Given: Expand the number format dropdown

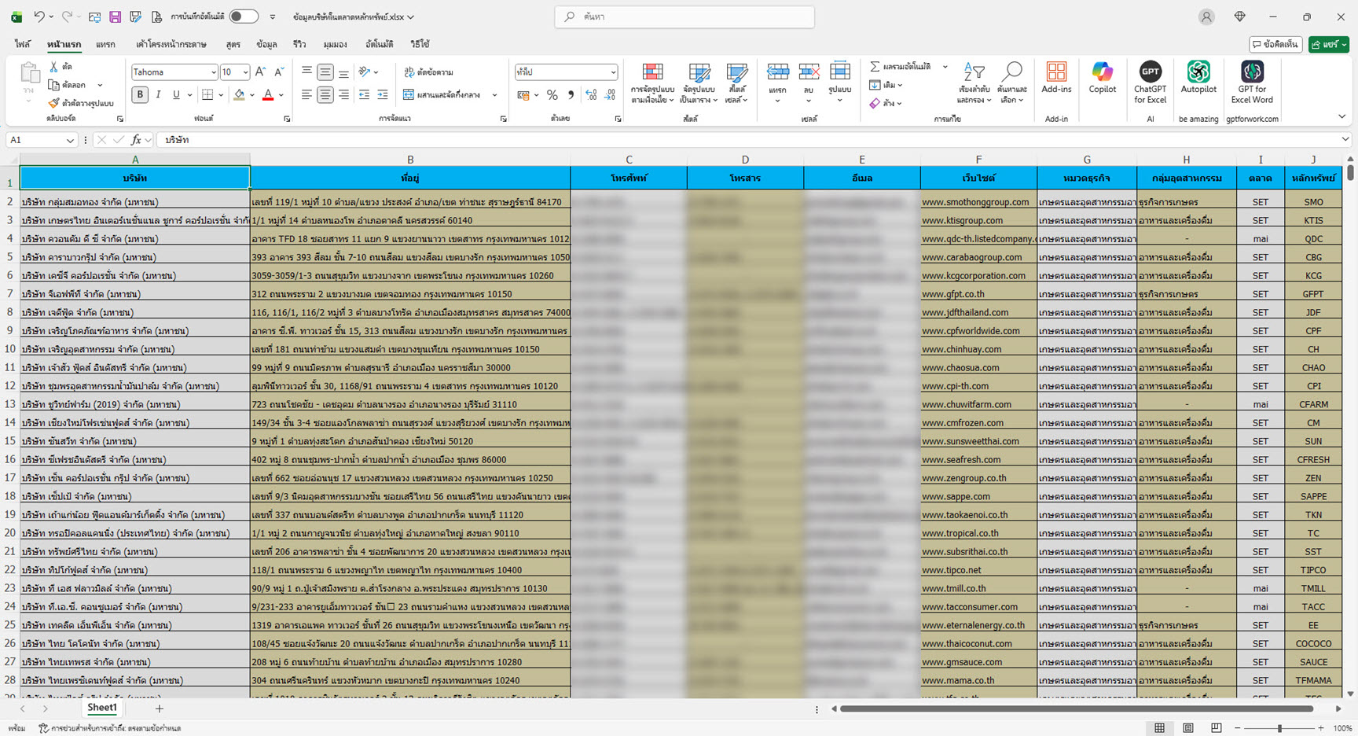Looking at the screenshot, I should 613,72.
